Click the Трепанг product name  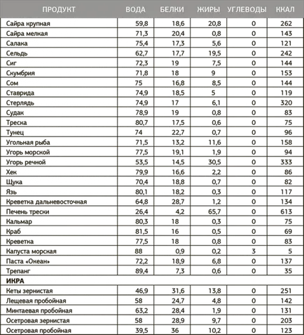[x=18, y=271]
